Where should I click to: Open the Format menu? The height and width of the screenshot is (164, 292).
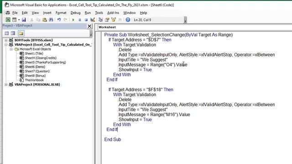(x=61, y=13)
